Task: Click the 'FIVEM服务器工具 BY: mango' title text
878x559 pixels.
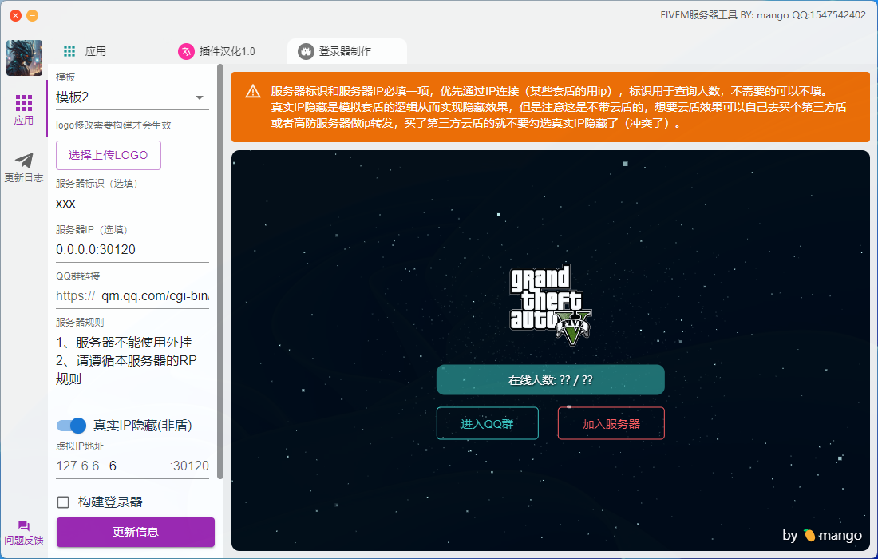Action: [763, 15]
